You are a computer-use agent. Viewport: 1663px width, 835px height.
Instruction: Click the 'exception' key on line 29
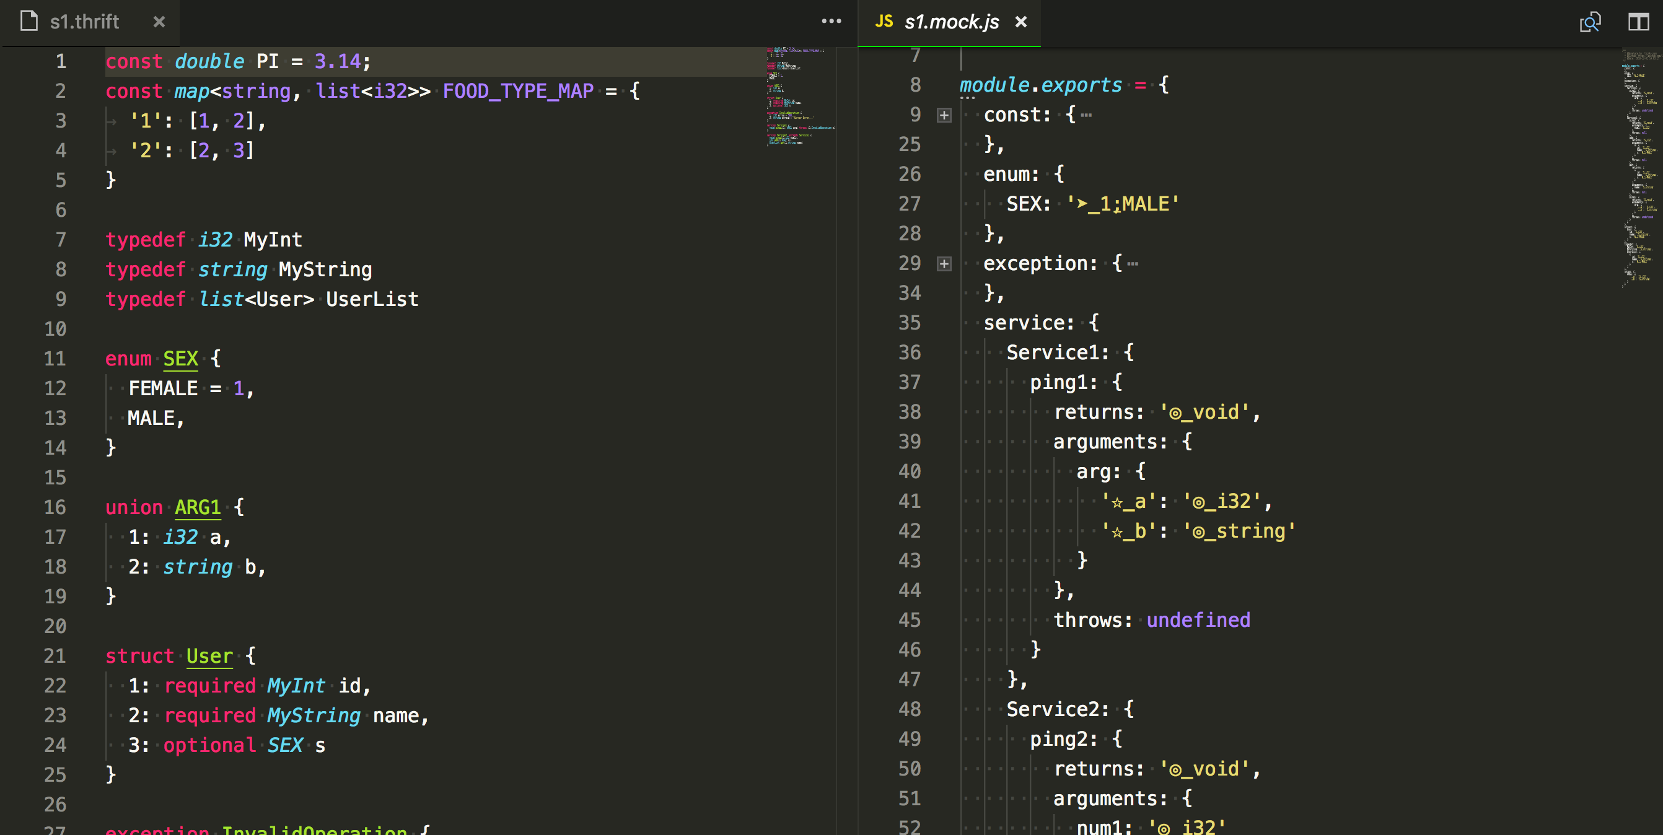(x=1035, y=263)
